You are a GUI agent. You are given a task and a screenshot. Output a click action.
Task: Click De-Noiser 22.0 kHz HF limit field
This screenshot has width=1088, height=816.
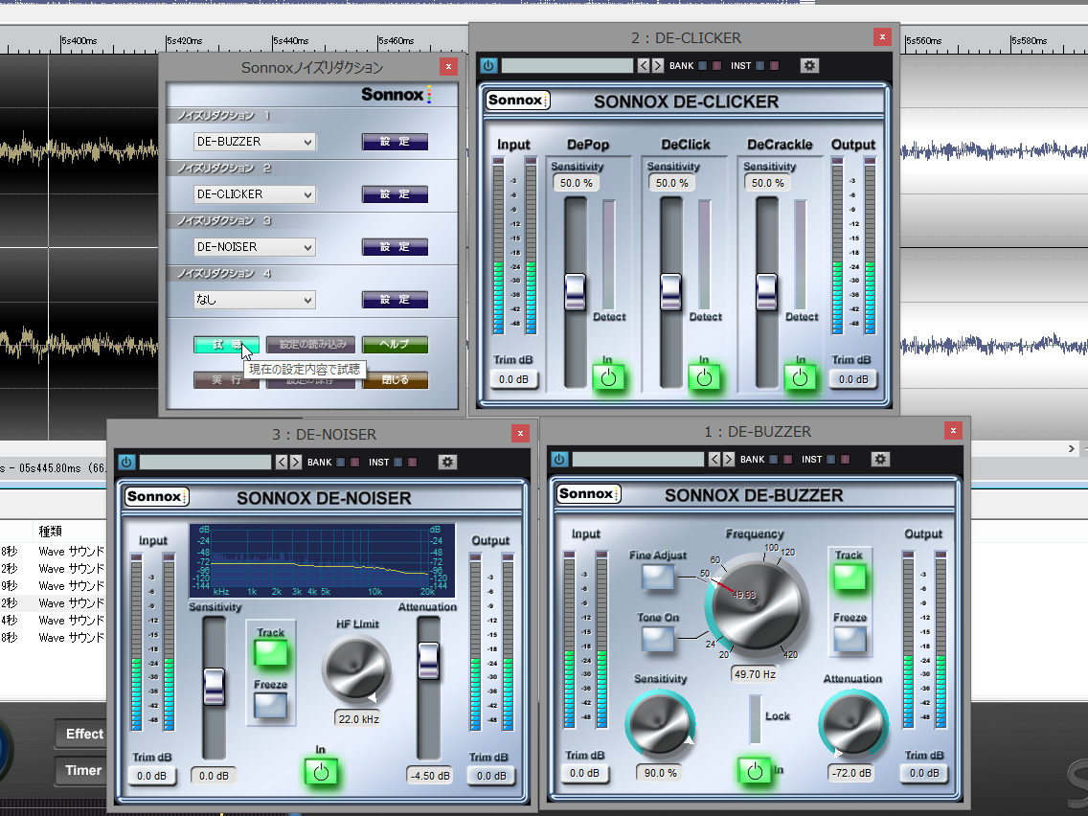point(359,719)
